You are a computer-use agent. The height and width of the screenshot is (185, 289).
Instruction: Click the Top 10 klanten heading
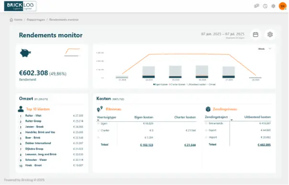38,109
